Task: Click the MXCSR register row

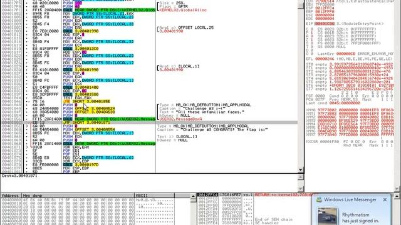Action: [350, 142]
